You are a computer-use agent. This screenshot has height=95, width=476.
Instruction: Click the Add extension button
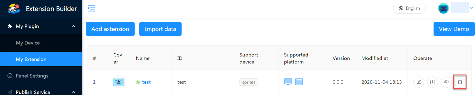110,29
